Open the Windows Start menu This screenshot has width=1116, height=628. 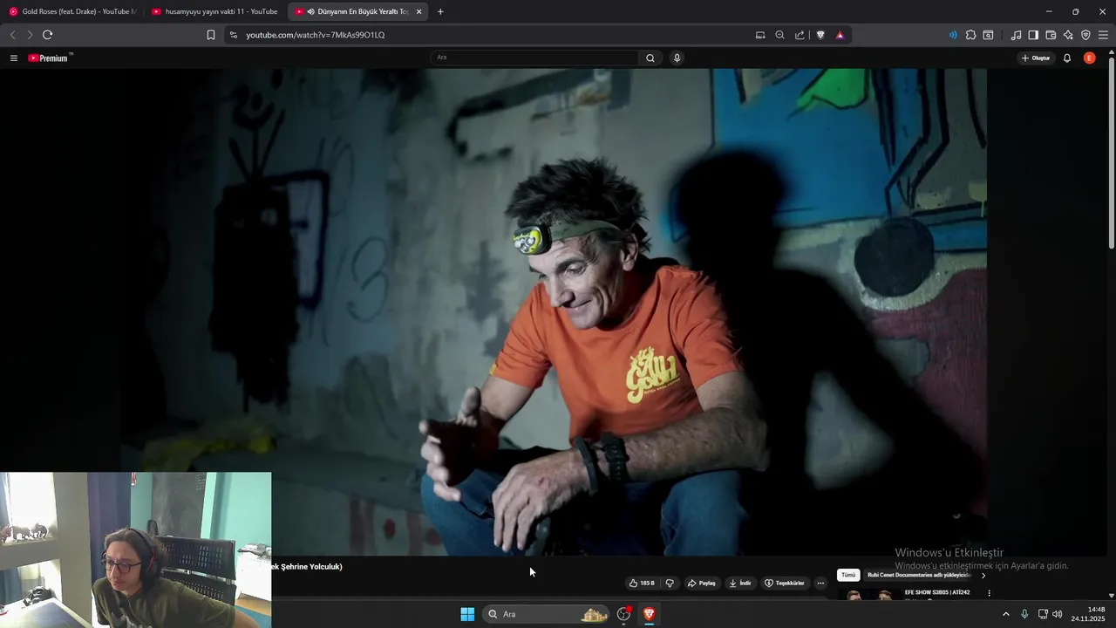pyautogui.click(x=467, y=614)
